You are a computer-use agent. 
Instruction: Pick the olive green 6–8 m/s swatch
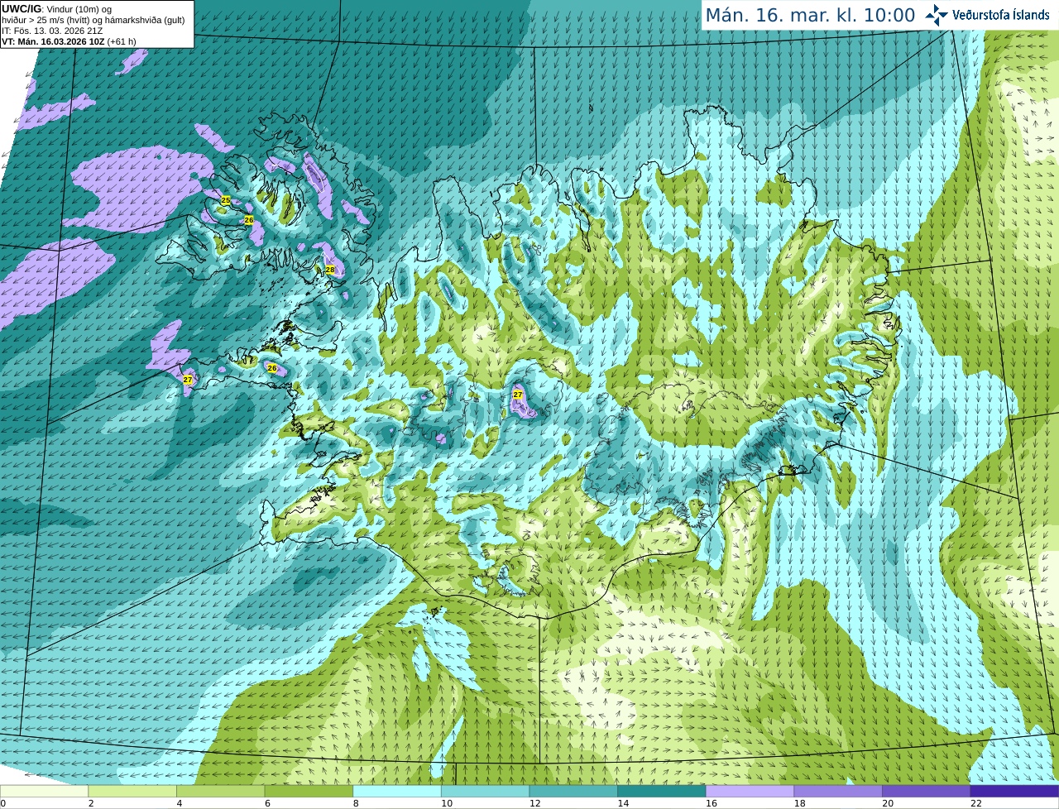coord(309,791)
